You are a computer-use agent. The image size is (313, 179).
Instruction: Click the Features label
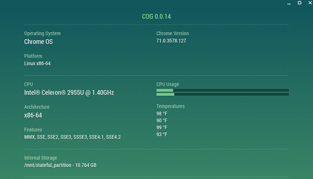click(33, 130)
